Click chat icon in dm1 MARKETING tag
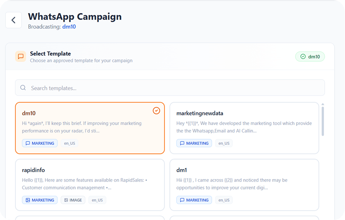The image size is (345, 220). click(x=182, y=200)
